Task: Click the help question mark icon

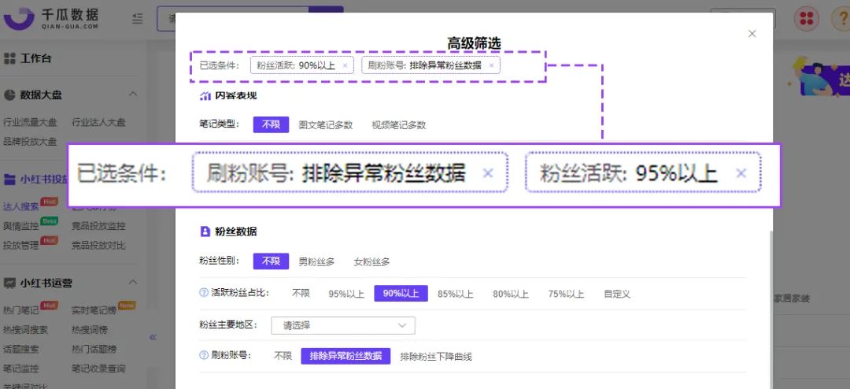Action: [x=841, y=19]
